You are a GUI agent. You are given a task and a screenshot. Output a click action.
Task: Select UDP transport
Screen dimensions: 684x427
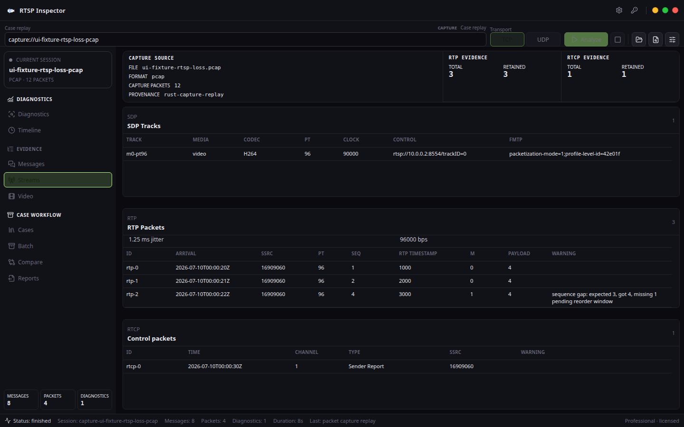[x=543, y=39]
